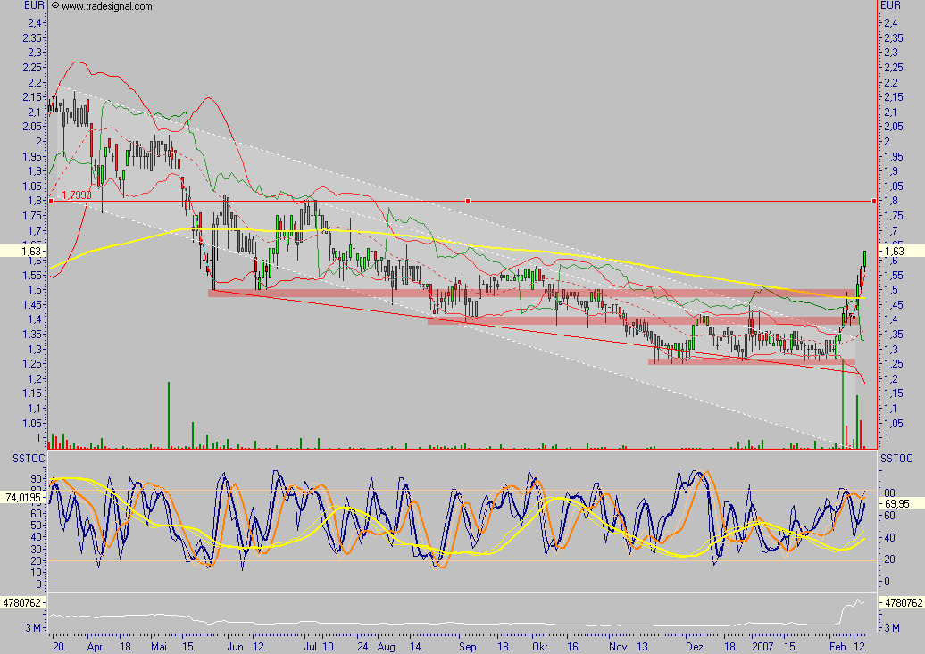This screenshot has height=654, width=925.
Task: Click the '20.' date label on time axis
Action: tap(59, 646)
